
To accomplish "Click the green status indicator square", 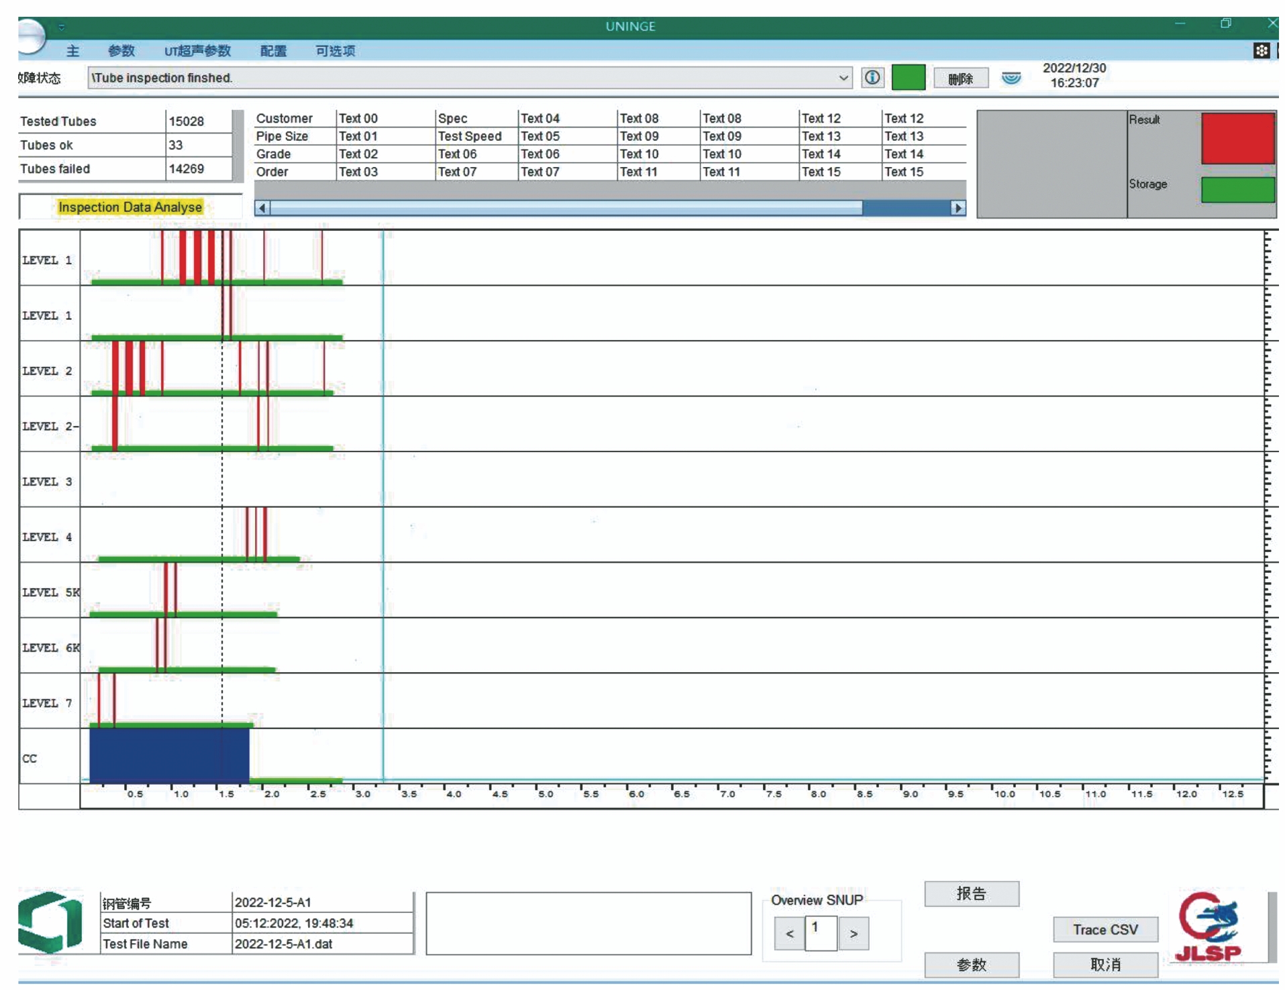I will point(908,78).
